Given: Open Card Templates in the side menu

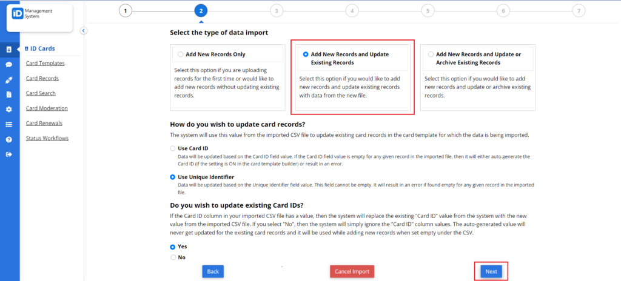Looking at the screenshot, I should [x=45, y=63].
